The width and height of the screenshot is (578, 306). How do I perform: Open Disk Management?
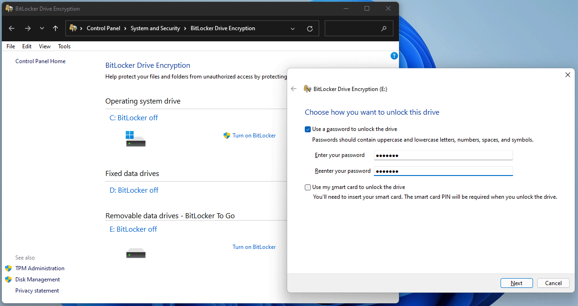point(38,280)
